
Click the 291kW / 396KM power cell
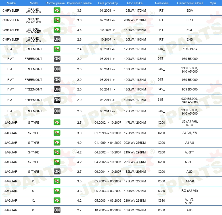pyautogui.click(x=135, y=162)
